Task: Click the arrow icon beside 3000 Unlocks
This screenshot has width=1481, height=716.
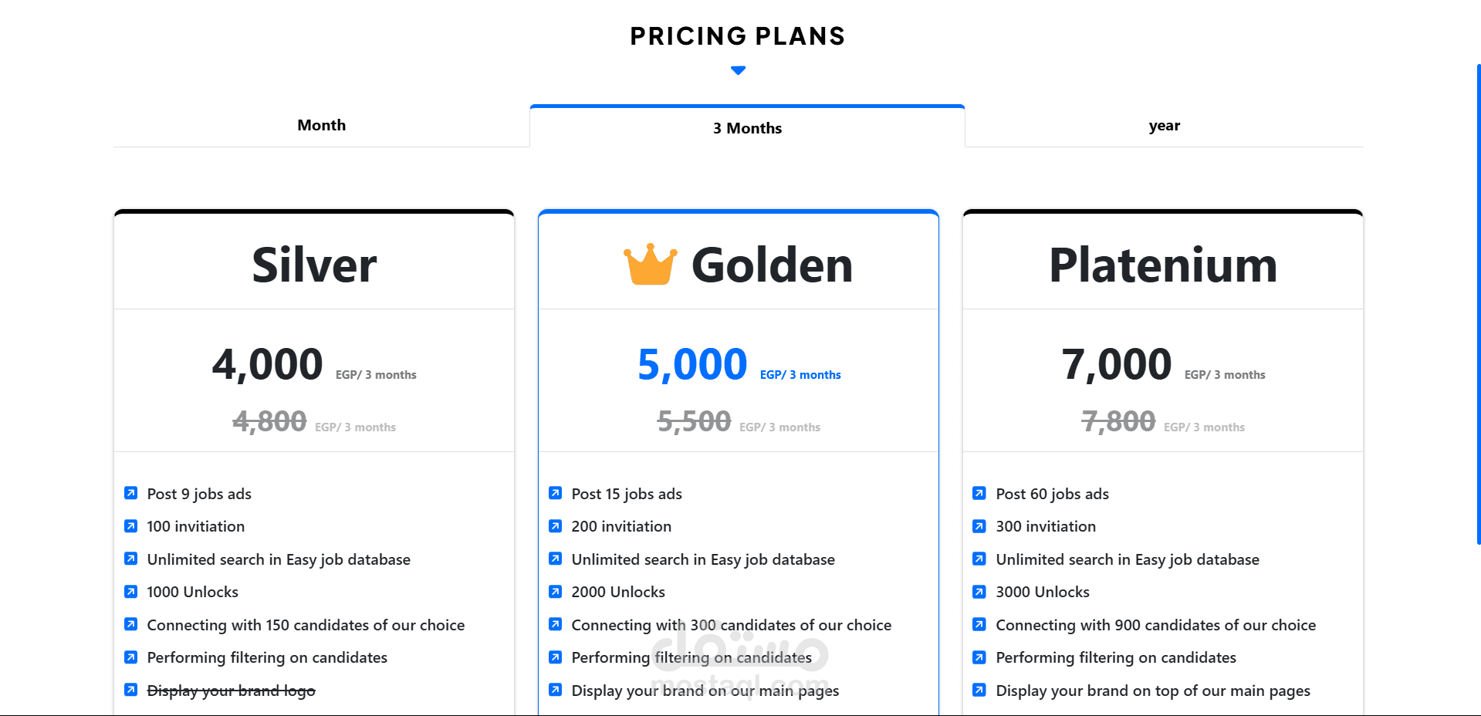Action: pyautogui.click(x=979, y=592)
